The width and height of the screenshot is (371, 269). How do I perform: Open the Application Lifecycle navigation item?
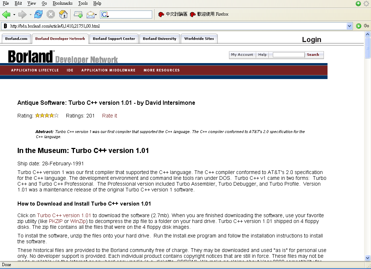35,70
